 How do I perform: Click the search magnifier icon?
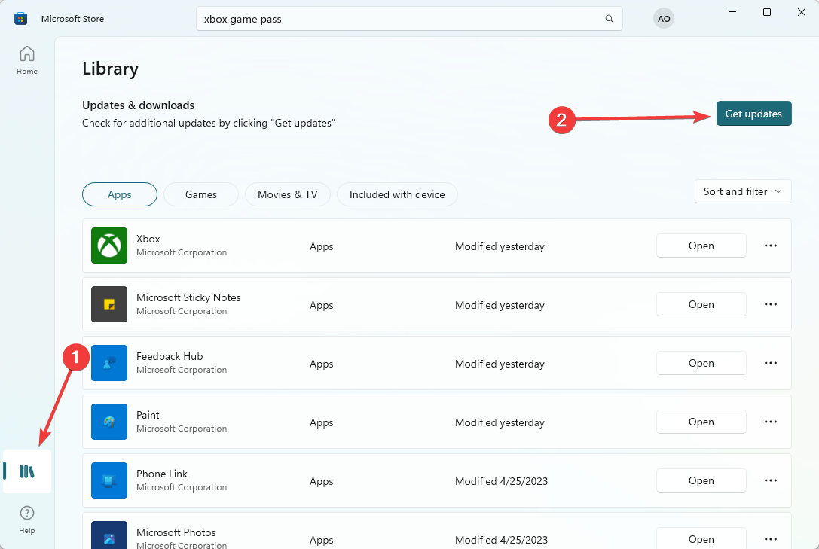(x=609, y=19)
